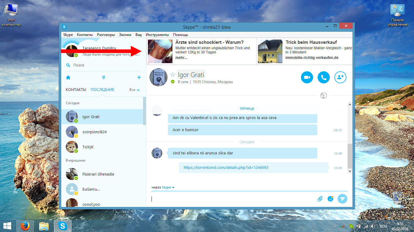The height and width of the screenshot is (232, 414).
Task: Click the send message button
Action: (x=342, y=199)
